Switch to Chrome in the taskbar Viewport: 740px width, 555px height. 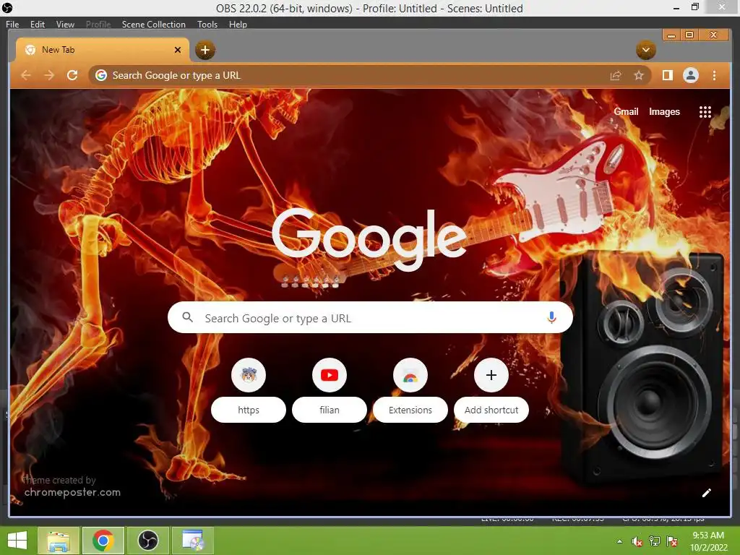coord(103,541)
